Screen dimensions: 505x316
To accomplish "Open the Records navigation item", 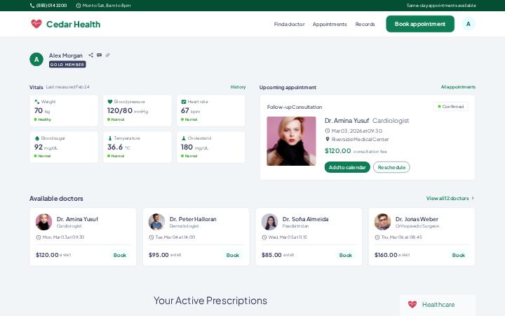I will (365, 24).
